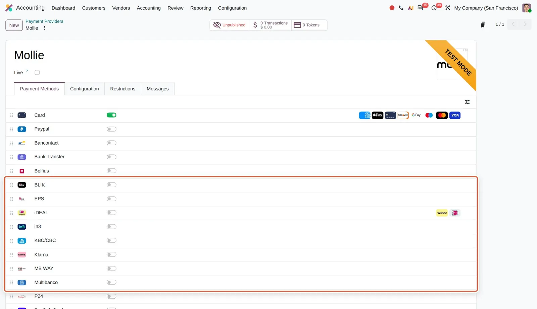Viewport: 537px width, 309px height.
Task: Enable the Multibanco toggle
Action: (111, 282)
